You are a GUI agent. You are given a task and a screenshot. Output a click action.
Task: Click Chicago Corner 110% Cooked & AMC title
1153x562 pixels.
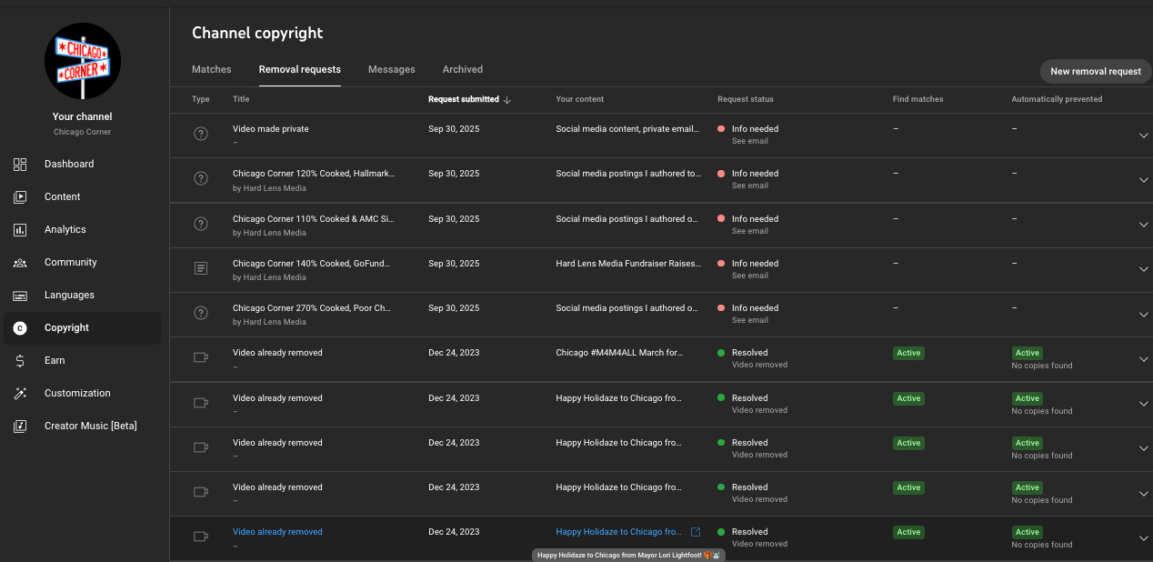tap(314, 219)
